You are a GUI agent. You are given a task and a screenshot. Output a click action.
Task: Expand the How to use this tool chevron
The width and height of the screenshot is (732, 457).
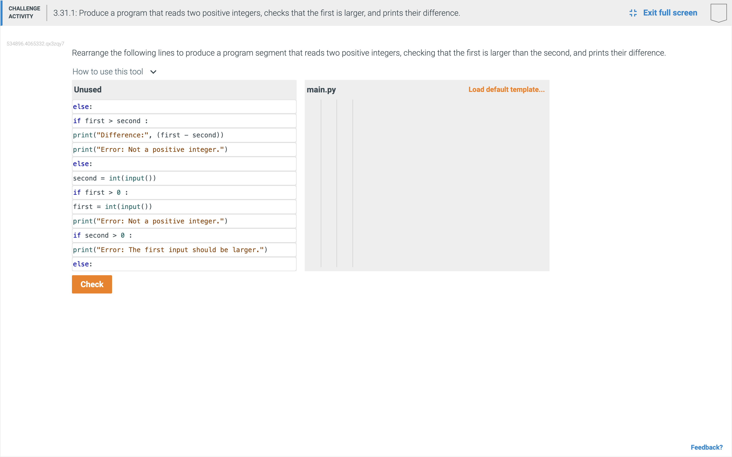[x=153, y=72]
